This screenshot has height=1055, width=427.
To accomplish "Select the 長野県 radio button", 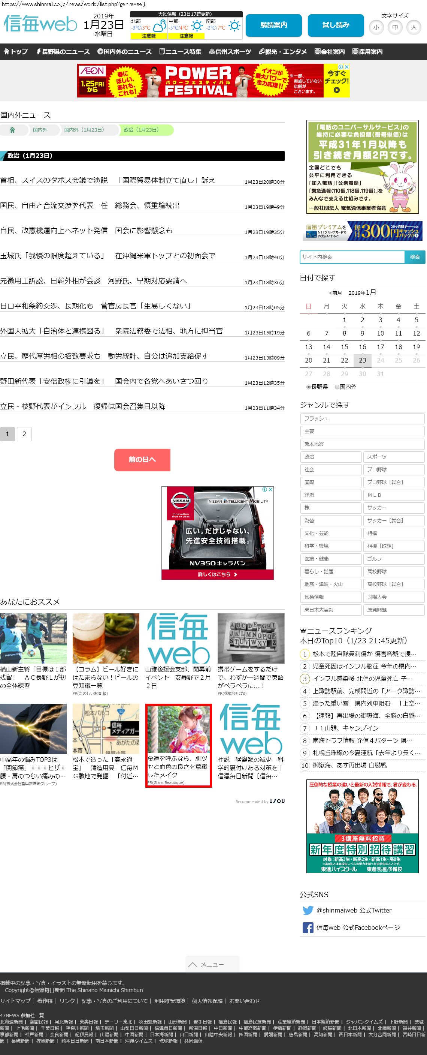I will coord(308,387).
